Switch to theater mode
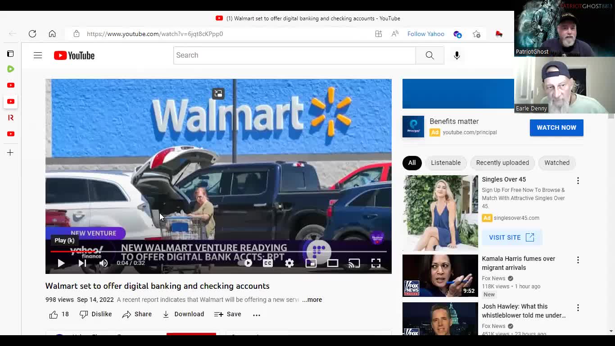This screenshot has width=615, height=346. click(x=333, y=263)
